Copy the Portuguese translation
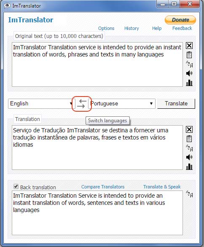This screenshot has height=247, width=204. [x=189, y=139]
